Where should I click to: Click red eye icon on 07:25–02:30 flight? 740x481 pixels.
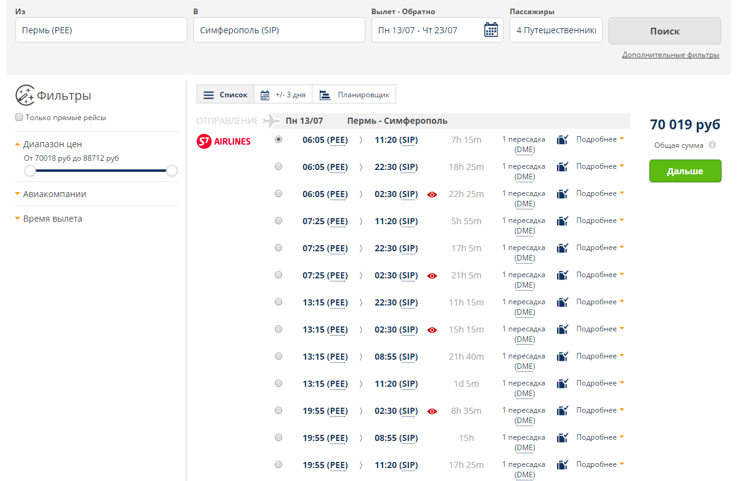(x=432, y=276)
